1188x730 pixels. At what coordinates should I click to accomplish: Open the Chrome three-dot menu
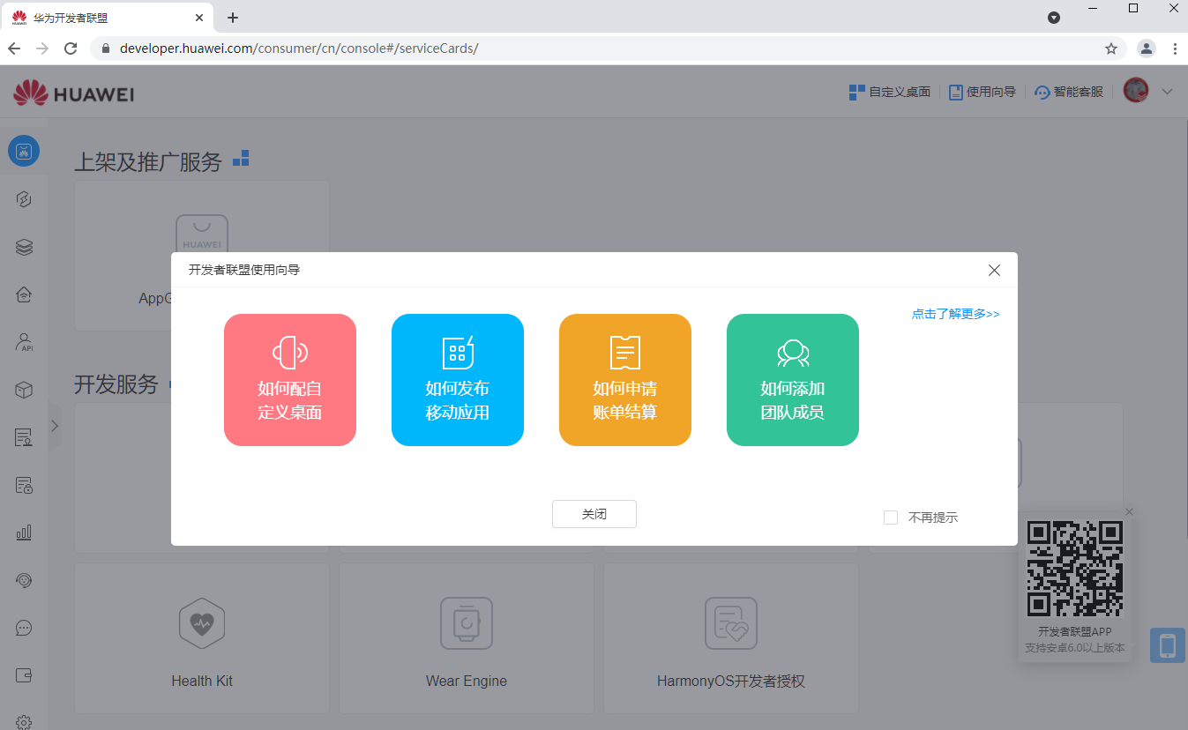click(x=1175, y=48)
